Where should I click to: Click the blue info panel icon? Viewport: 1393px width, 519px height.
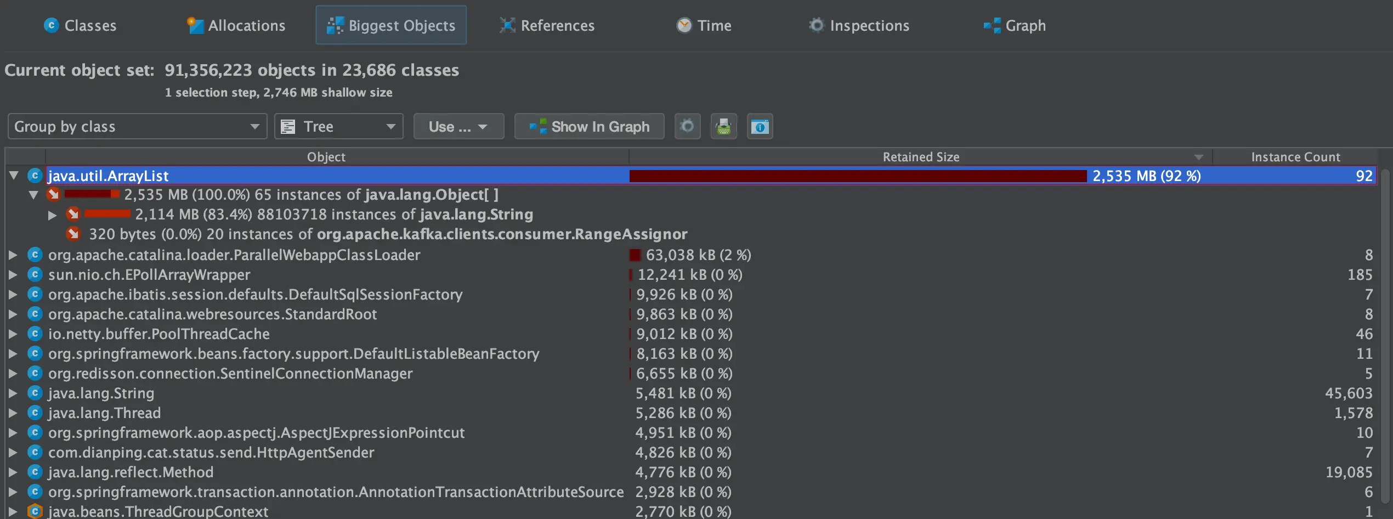[x=760, y=126]
